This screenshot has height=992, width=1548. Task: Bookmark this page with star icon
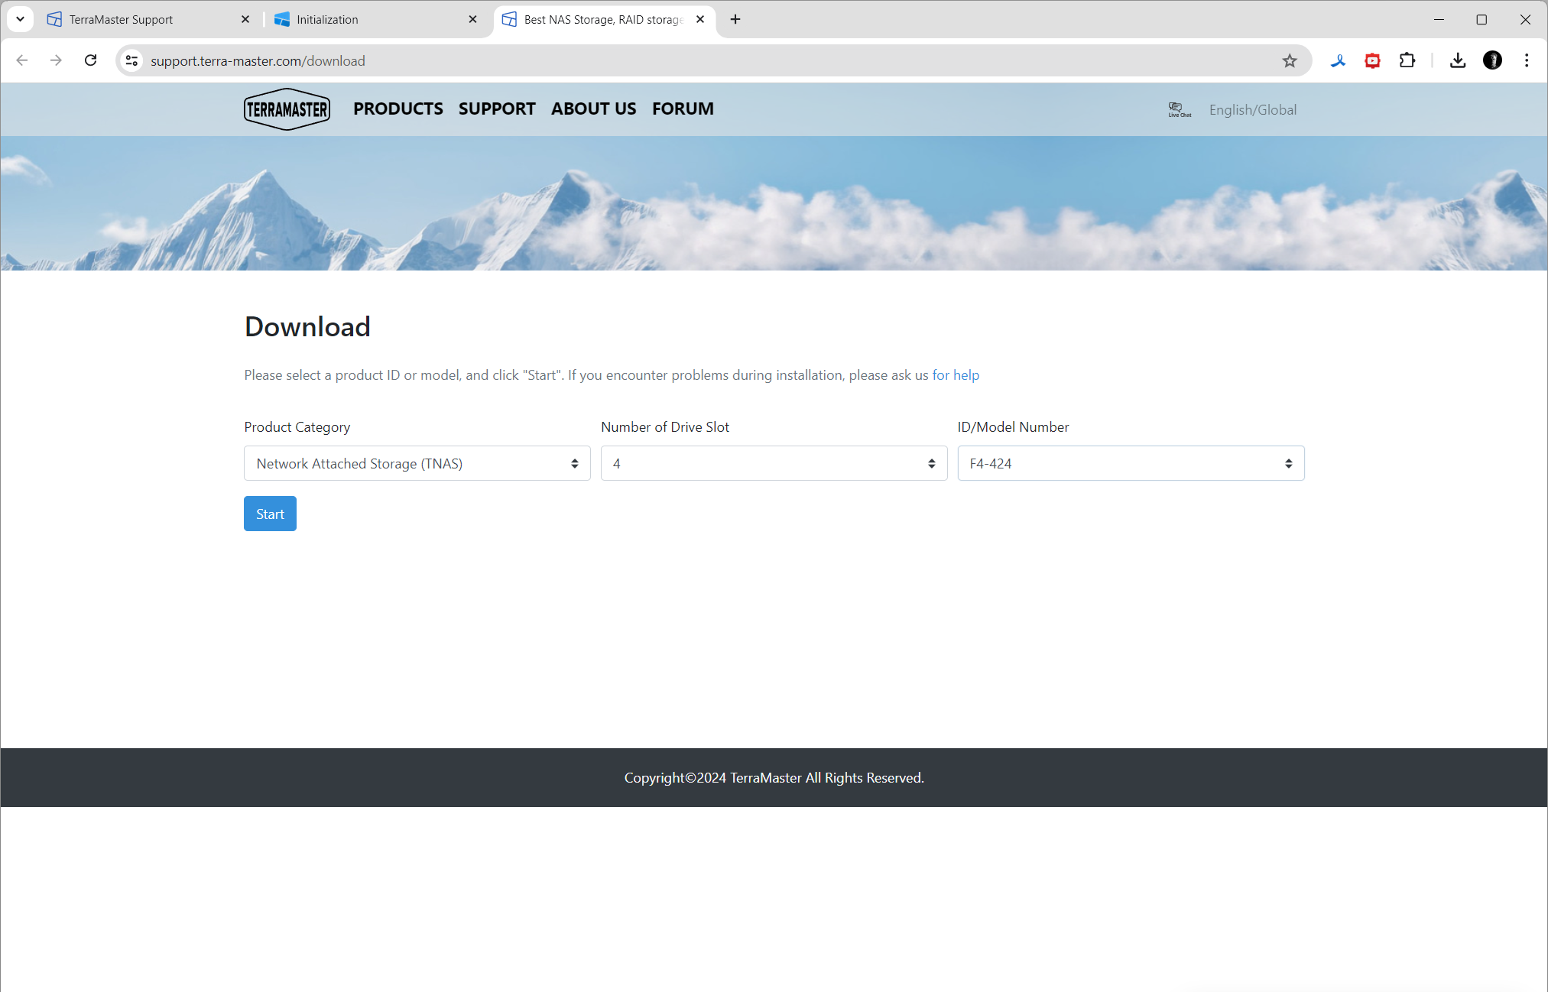coord(1290,61)
